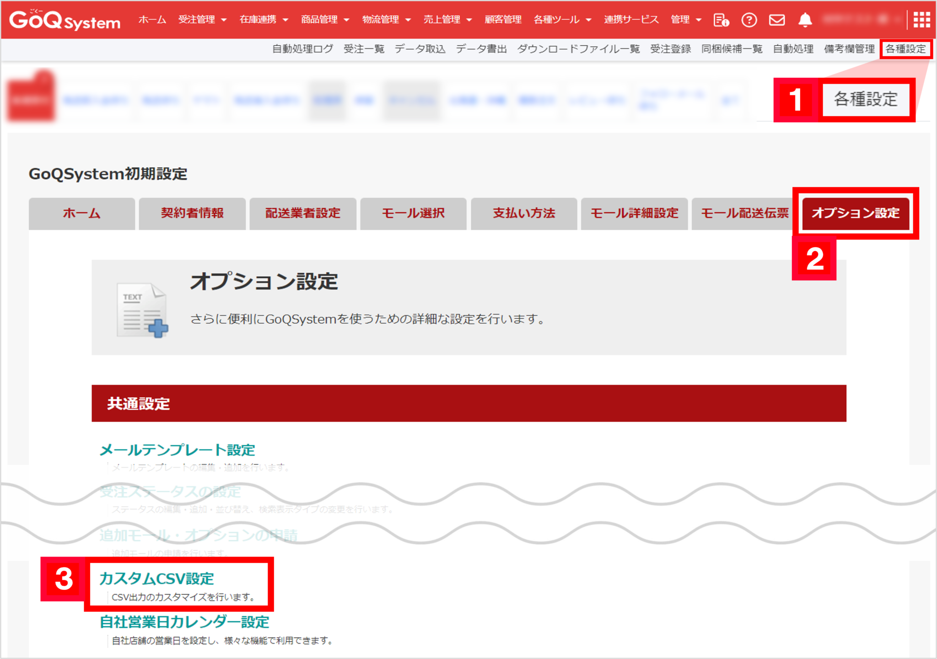
Task: Switch to the 支払い方法 tab
Action: tap(524, 214)
